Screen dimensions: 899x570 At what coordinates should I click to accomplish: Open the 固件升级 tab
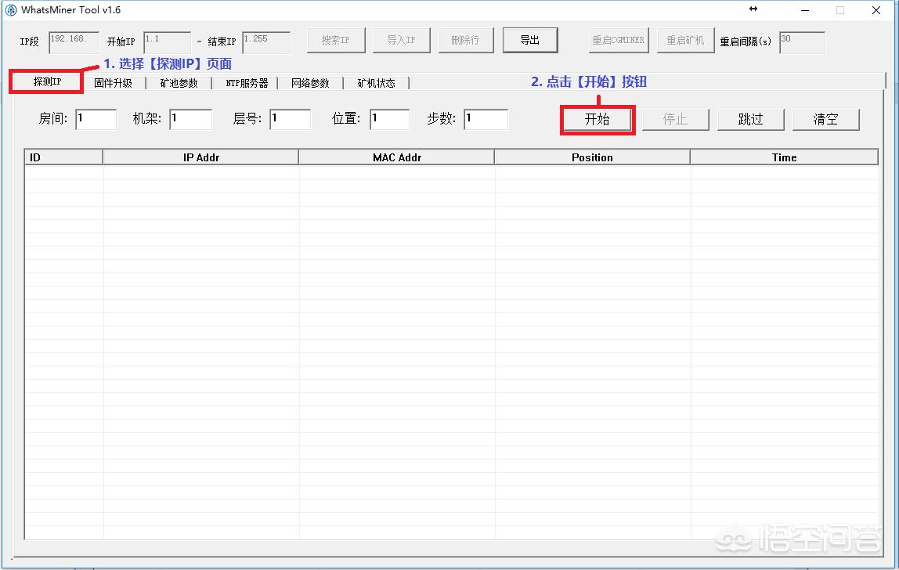point(113,83)
